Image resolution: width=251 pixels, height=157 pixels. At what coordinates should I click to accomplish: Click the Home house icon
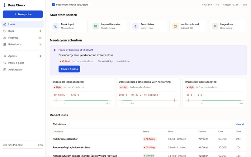point(5,24)
